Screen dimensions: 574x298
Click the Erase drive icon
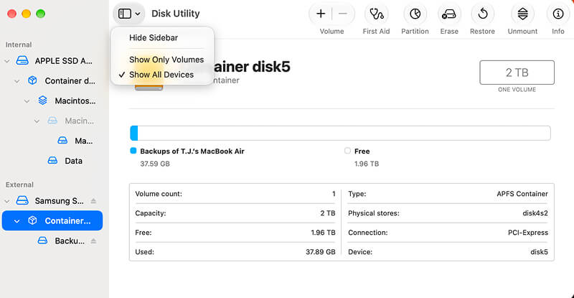click(449, 14)
